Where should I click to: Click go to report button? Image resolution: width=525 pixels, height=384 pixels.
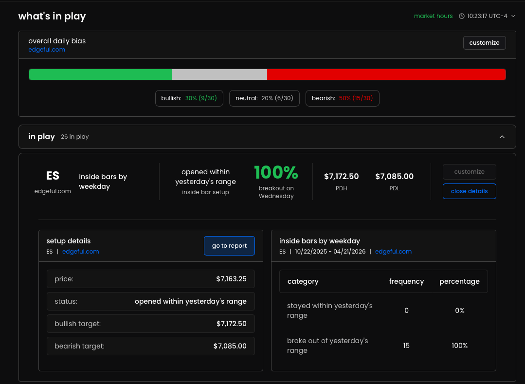pos(229,246)
